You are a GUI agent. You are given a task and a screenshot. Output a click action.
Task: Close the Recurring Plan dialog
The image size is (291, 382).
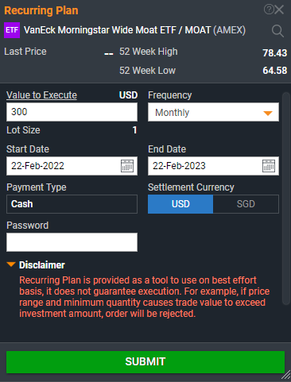tap(279, 10)
